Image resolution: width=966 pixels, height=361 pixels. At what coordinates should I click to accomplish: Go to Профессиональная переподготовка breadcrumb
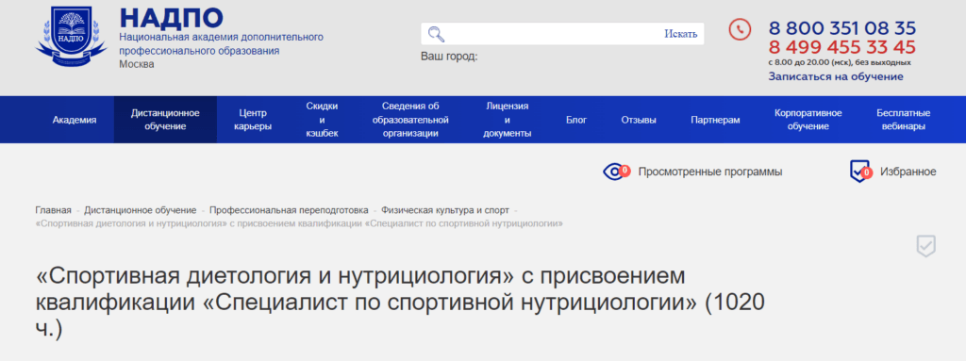(x=289, y=210)
